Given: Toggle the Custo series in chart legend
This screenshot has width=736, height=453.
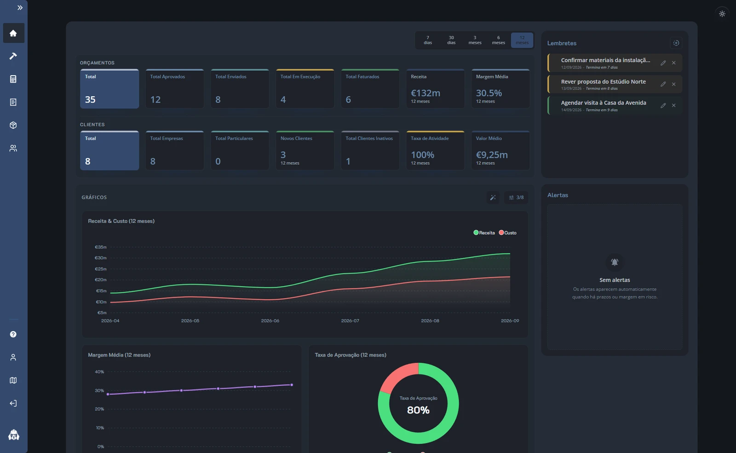Looking at the screenshot, I should [508, 233].
